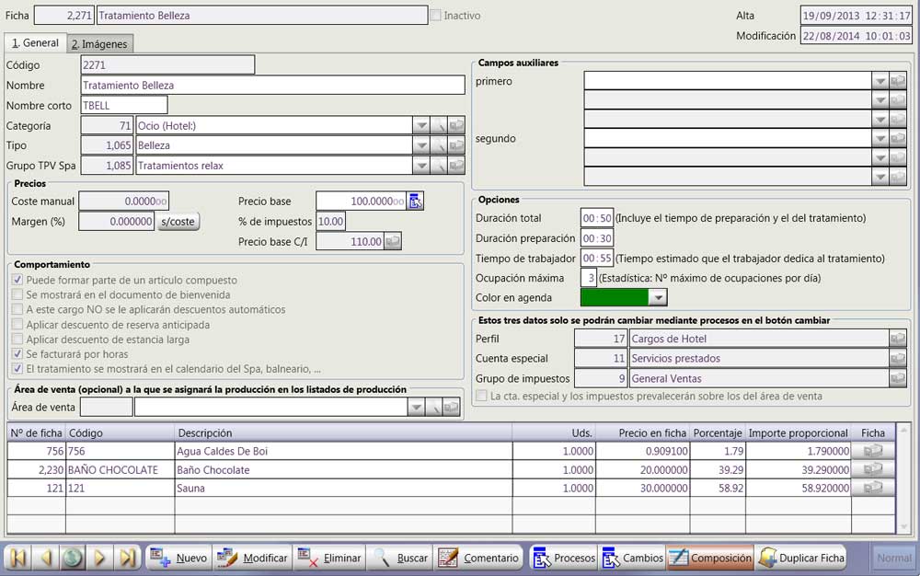
Task: Enable 'Aplicar descuento de estancia larga'
Action: pos(17,339)
